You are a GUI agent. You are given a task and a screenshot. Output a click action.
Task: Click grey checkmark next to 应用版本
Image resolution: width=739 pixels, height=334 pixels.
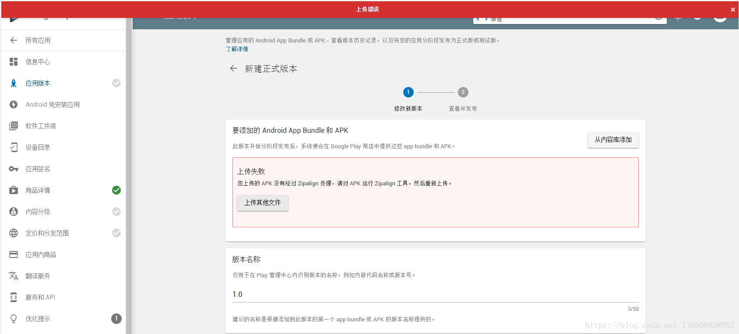(116, 83)
